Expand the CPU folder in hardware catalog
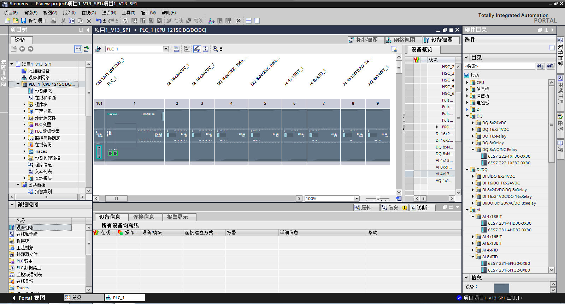This screenshot has width=565, height=304. tap(467, 83)
